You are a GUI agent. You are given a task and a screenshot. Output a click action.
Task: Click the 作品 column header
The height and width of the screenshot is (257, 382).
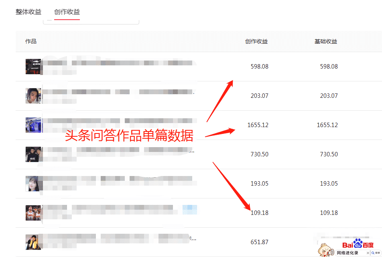click(x=31, y=41)
